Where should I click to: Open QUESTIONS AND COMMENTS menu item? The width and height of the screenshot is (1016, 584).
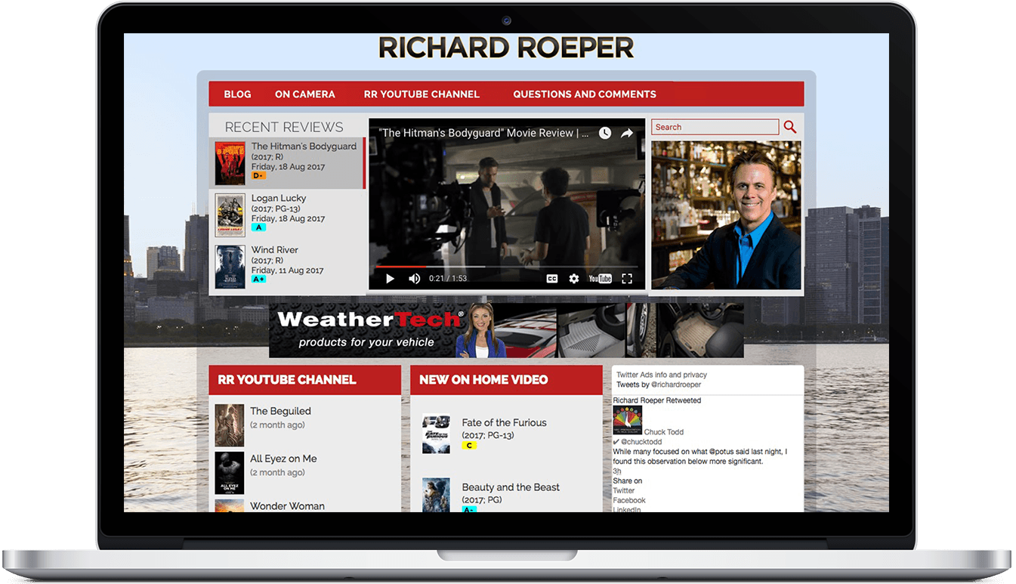tap(585, 94)
